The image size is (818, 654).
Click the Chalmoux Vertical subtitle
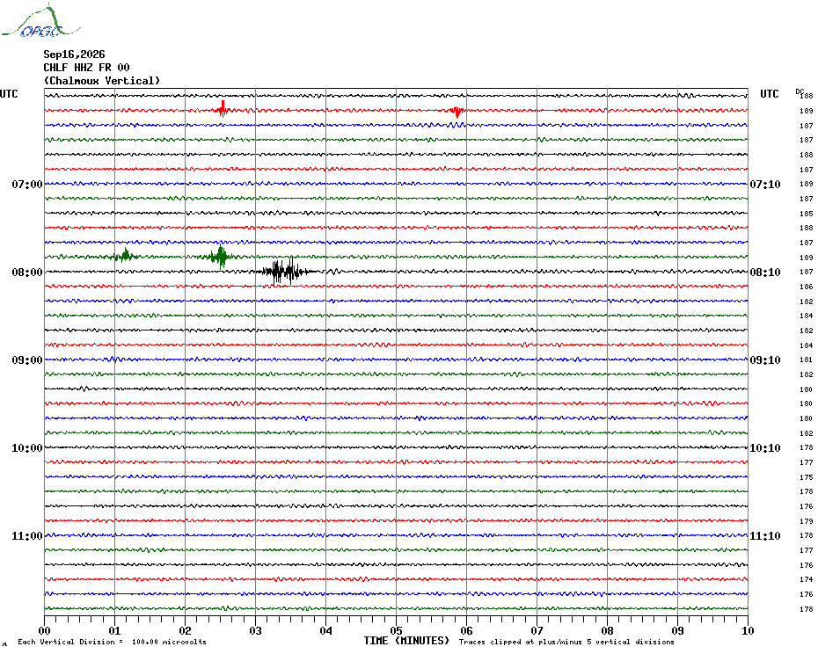[102, 81]
